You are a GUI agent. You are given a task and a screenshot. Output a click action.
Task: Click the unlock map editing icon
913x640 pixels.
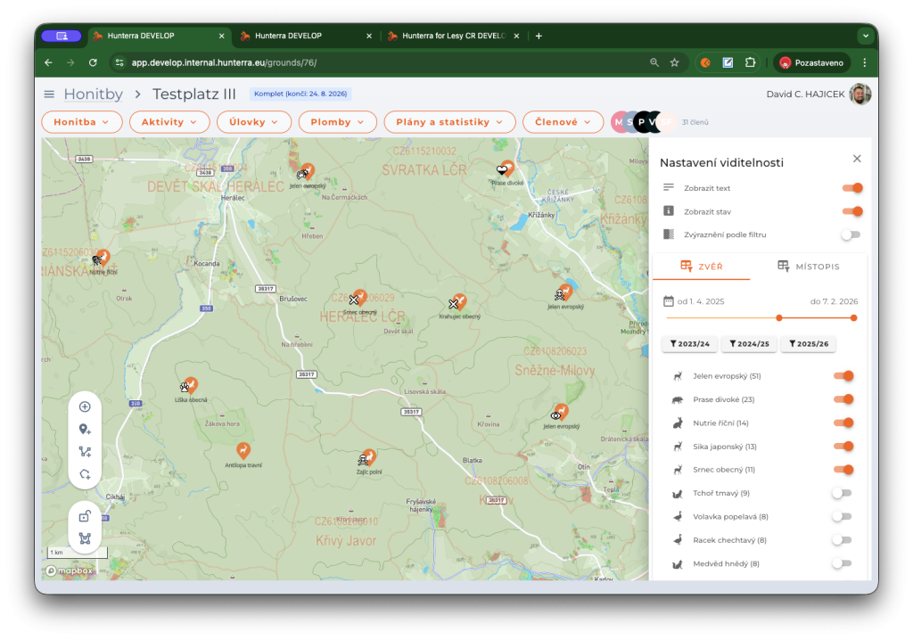click(85, 516)
